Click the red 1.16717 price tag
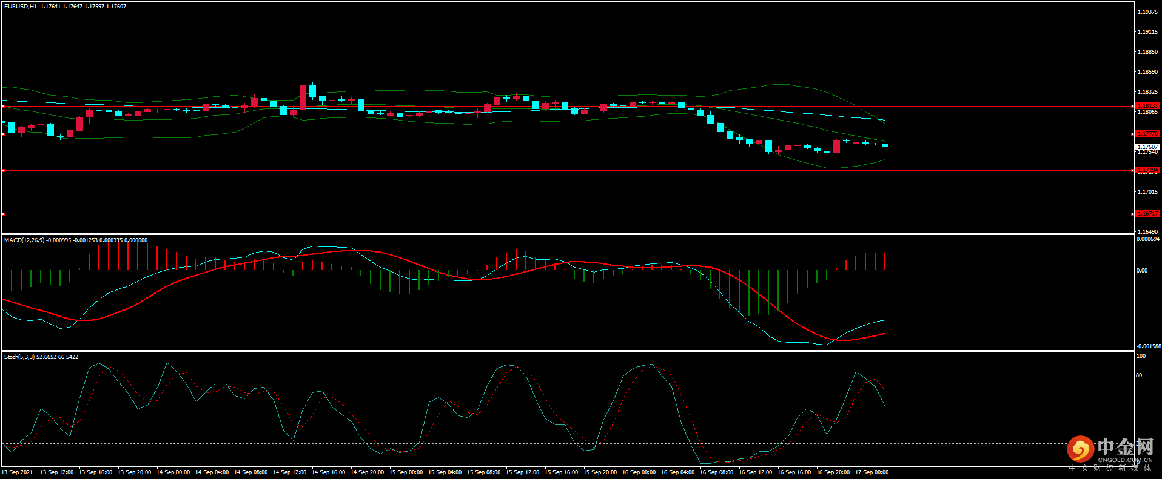The width and height of the screenshot is (1162, 479). (1147, 213)
